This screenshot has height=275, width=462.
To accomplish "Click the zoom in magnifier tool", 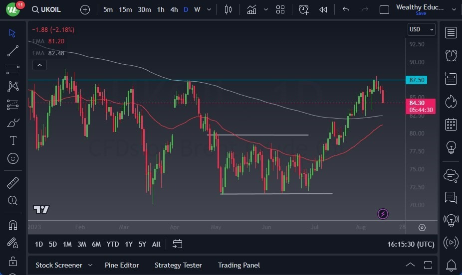I will (x=13, y=200).
